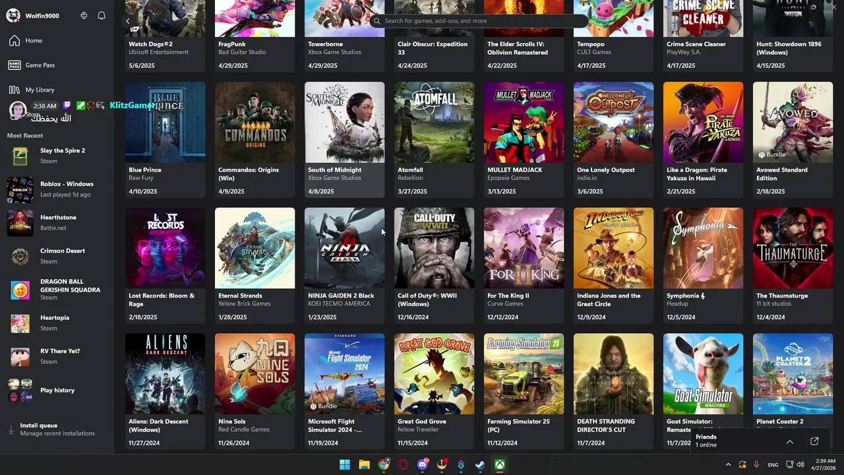Open Planet Coaster 2 game card
This screenshot has width=844, height=475.
(x=793, y=379)
